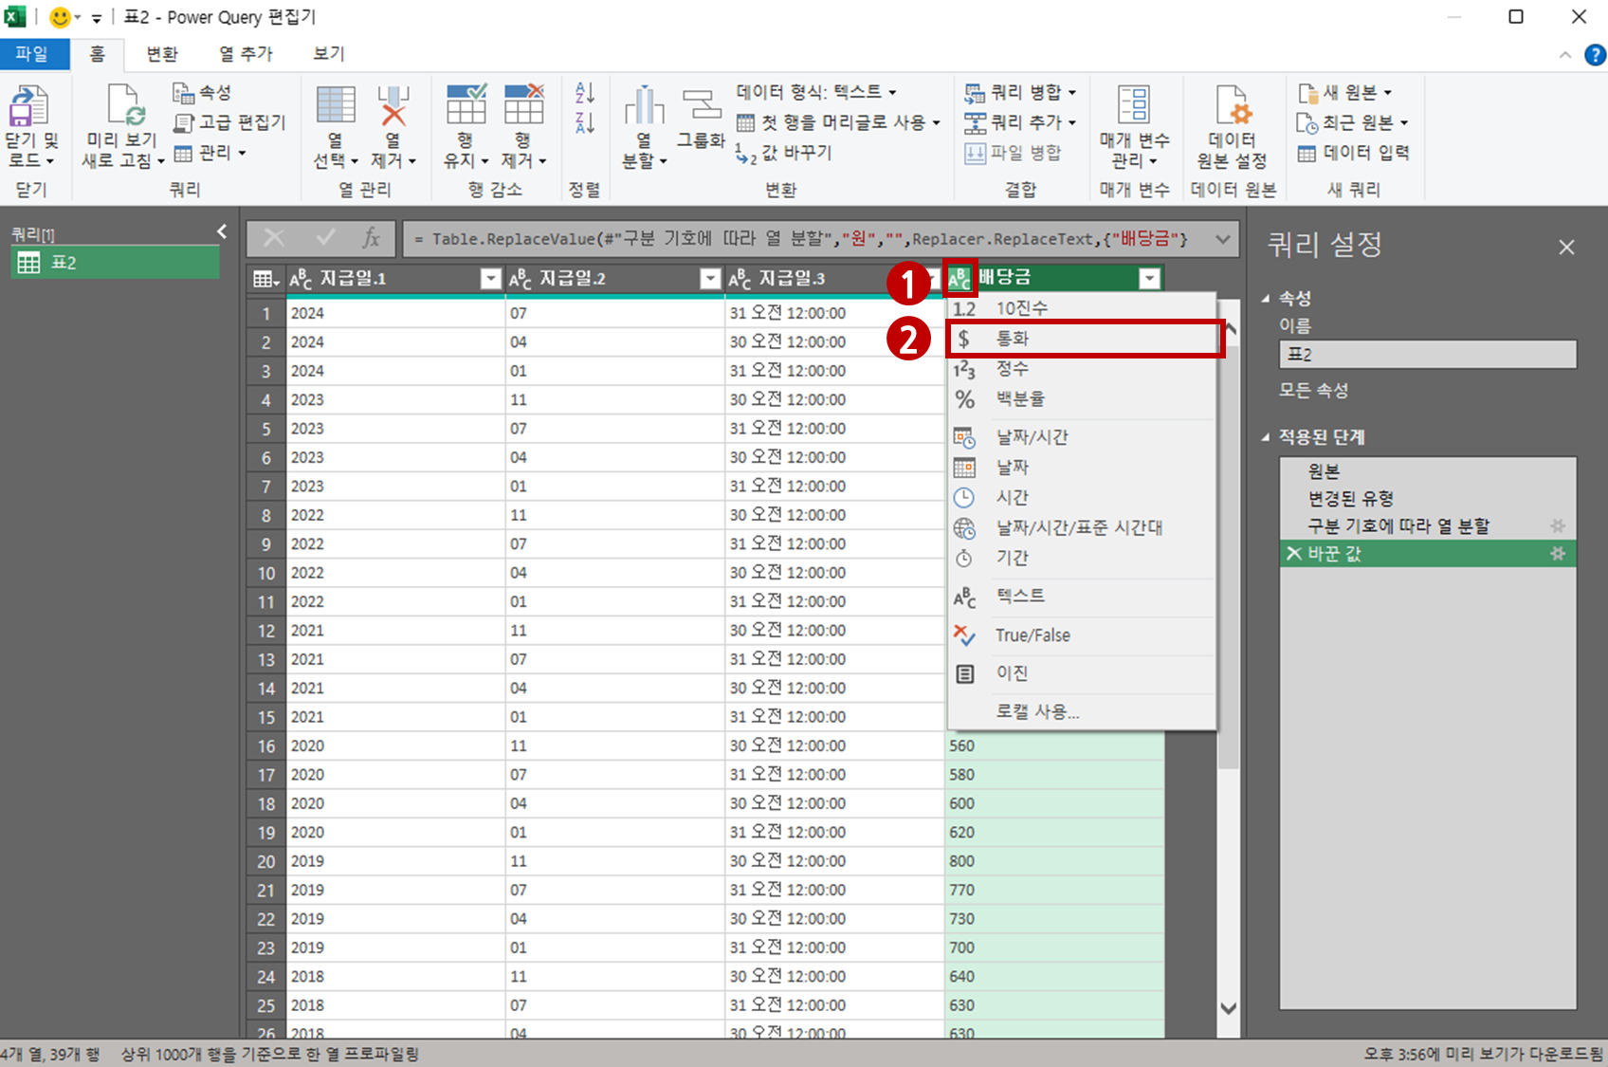Select 날짜/시간 data type from menu
1608x1067 pixels.
(1082, 437)
